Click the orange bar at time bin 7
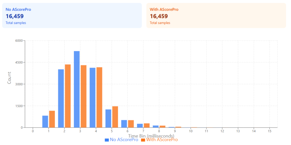The image size is (291, 145). pos(147,125)
